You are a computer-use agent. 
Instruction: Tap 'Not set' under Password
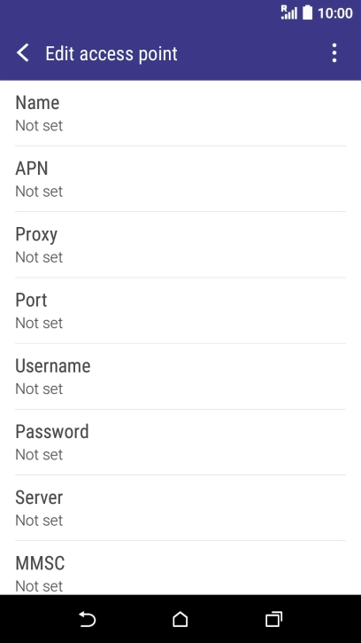(x=39, y=455)
